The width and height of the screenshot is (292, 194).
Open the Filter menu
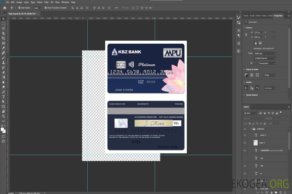click(47, 2)
